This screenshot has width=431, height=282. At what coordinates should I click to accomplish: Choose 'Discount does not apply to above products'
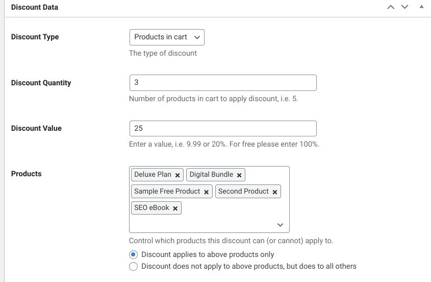134,266
